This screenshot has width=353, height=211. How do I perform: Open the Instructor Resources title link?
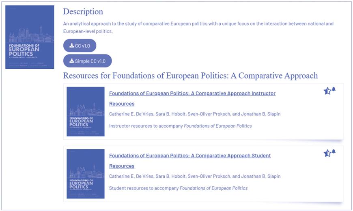[x=192, y=94]
